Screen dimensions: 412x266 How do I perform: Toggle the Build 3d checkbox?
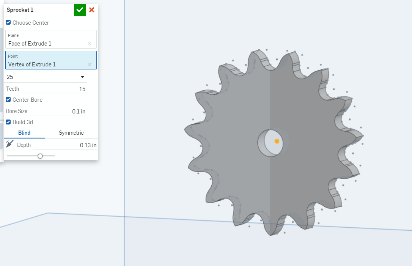(8, 122)
